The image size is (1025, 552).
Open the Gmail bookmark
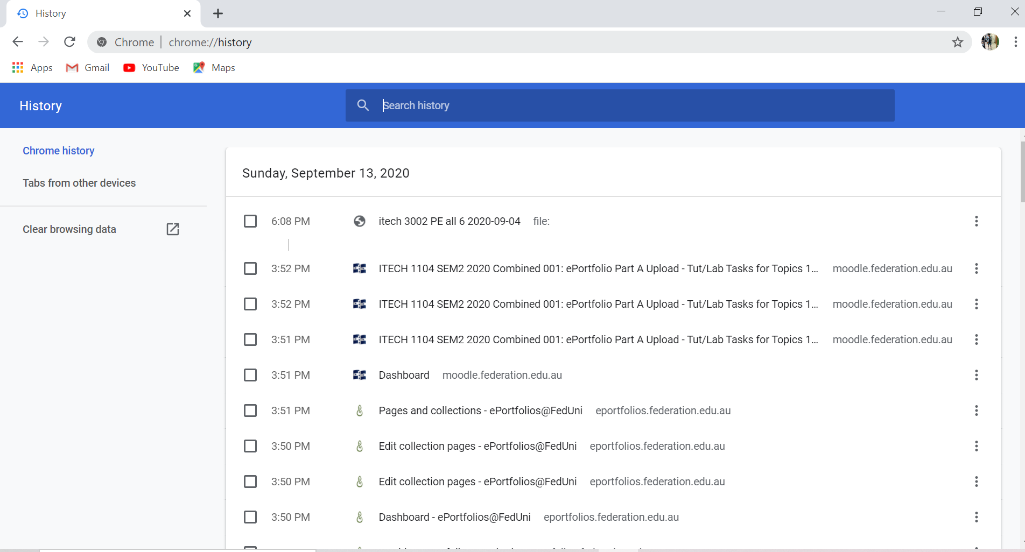(x=87, y=68)
